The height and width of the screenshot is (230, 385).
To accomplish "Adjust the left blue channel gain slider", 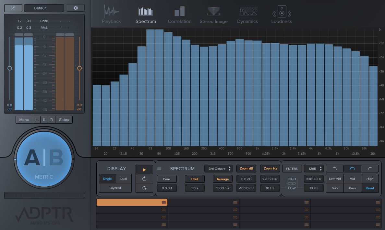I will [10, 68].
